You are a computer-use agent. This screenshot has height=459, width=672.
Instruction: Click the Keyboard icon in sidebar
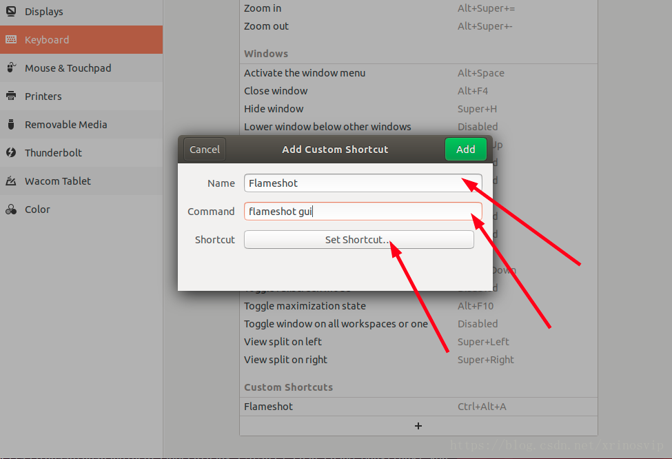[11, 39]
